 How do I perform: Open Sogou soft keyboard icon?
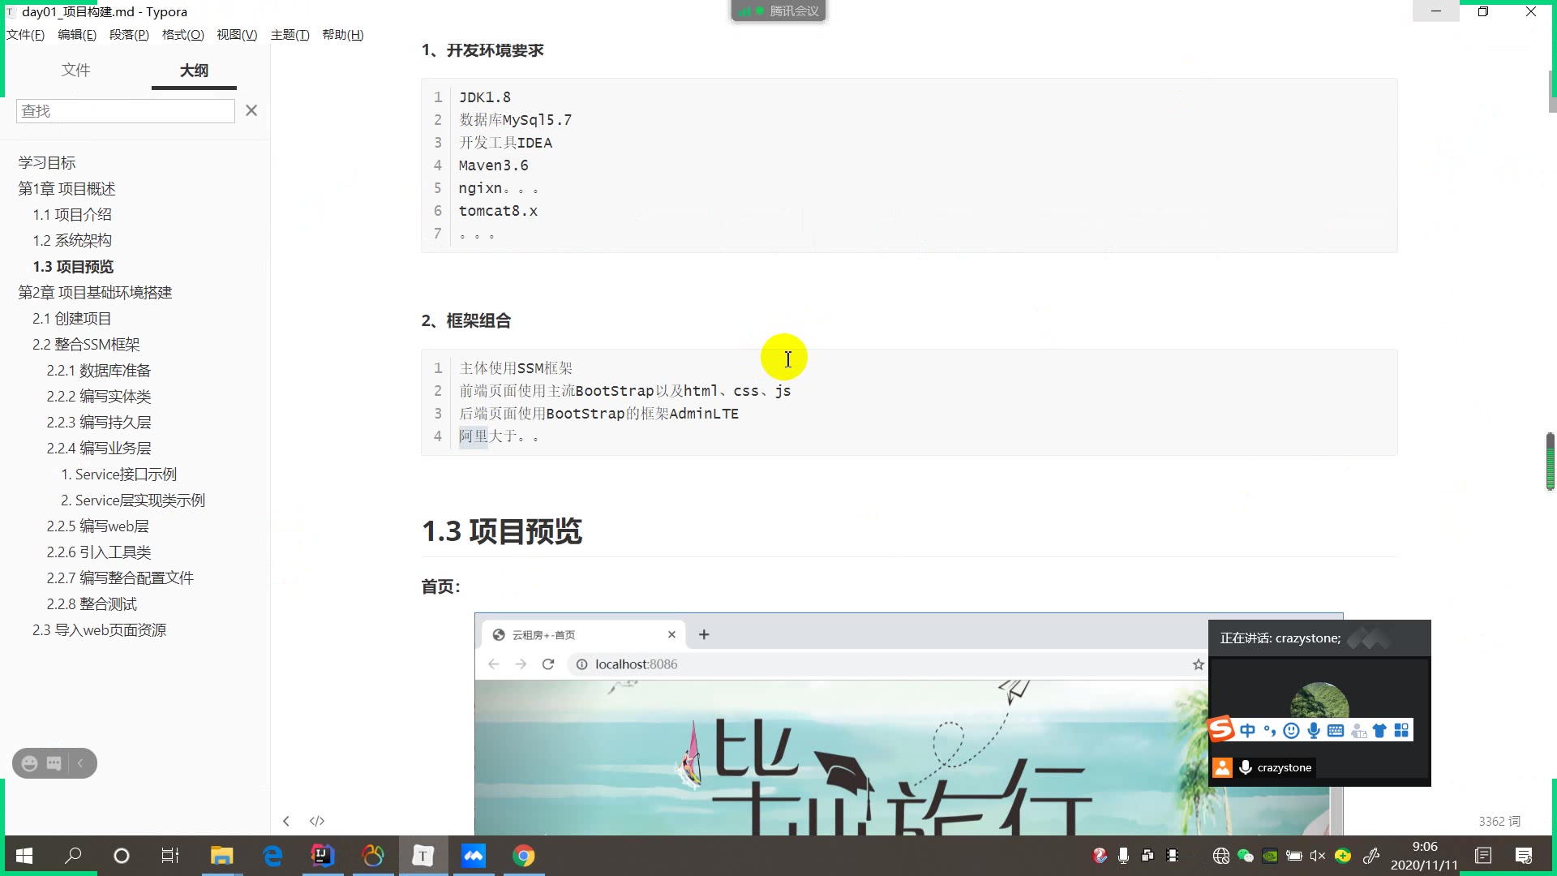click(x=1336, y=731)
